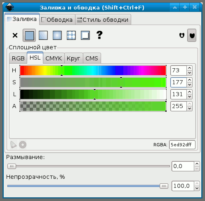Decrease the L value with down arrow
The height and width of the screenshot is (201, 205).
(x=190, y=97)
